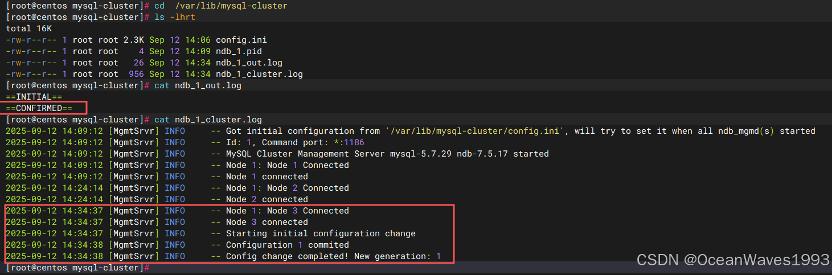
Task: Click the 14:24:14 timestamp on Node 2 connected row
Action: [x=83, y=199]
